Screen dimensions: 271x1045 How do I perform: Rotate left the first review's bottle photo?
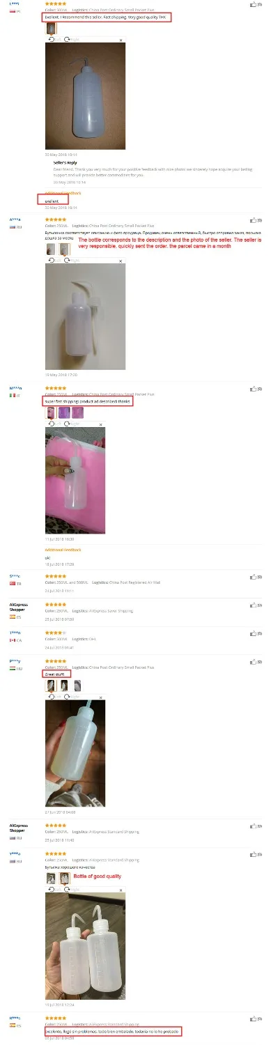coord(50,40)
